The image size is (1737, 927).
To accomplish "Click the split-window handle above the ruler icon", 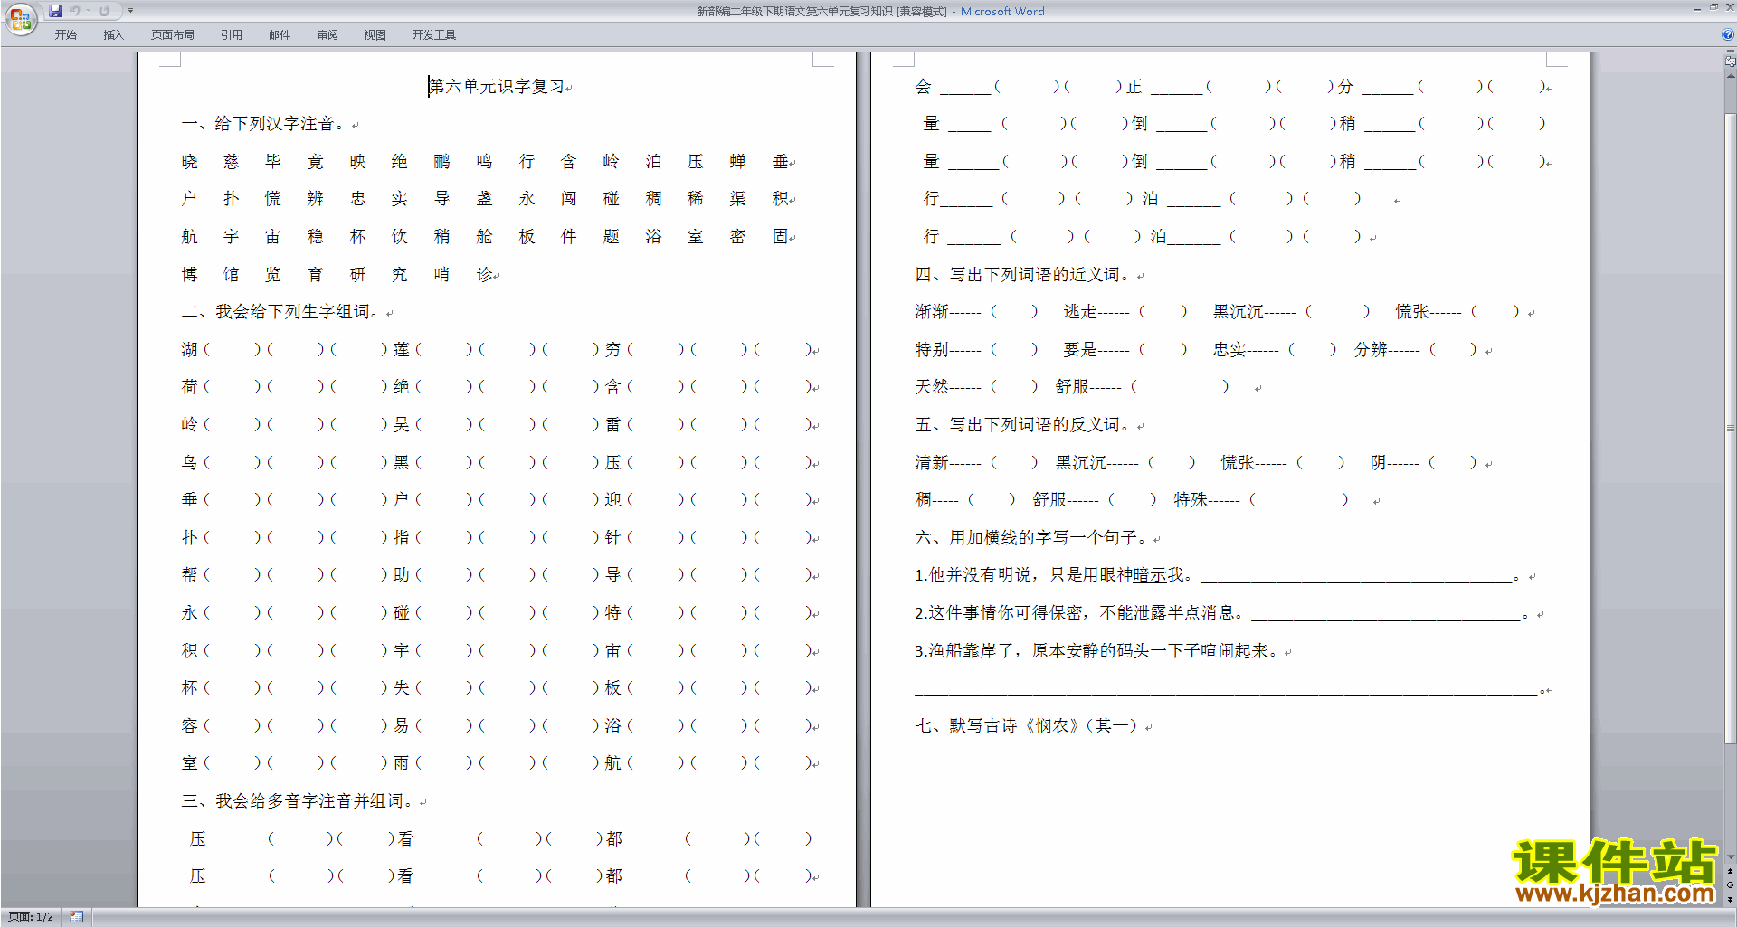I will [1730, 52].
